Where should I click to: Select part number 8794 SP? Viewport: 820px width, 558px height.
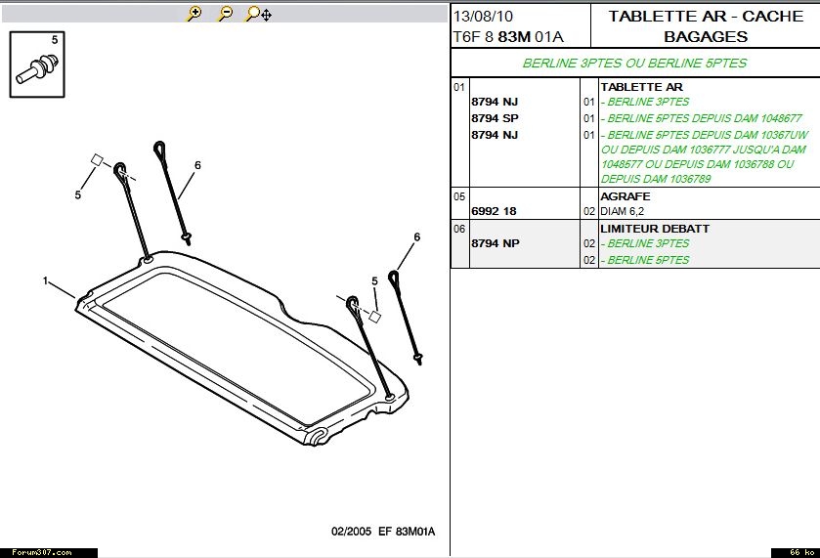(495, 118)
